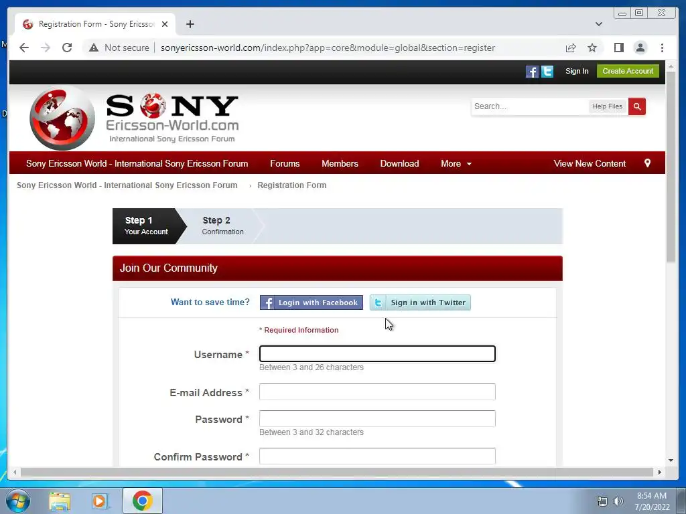
Task: Expand the tab search chevron
Action: tap(598, 24)
